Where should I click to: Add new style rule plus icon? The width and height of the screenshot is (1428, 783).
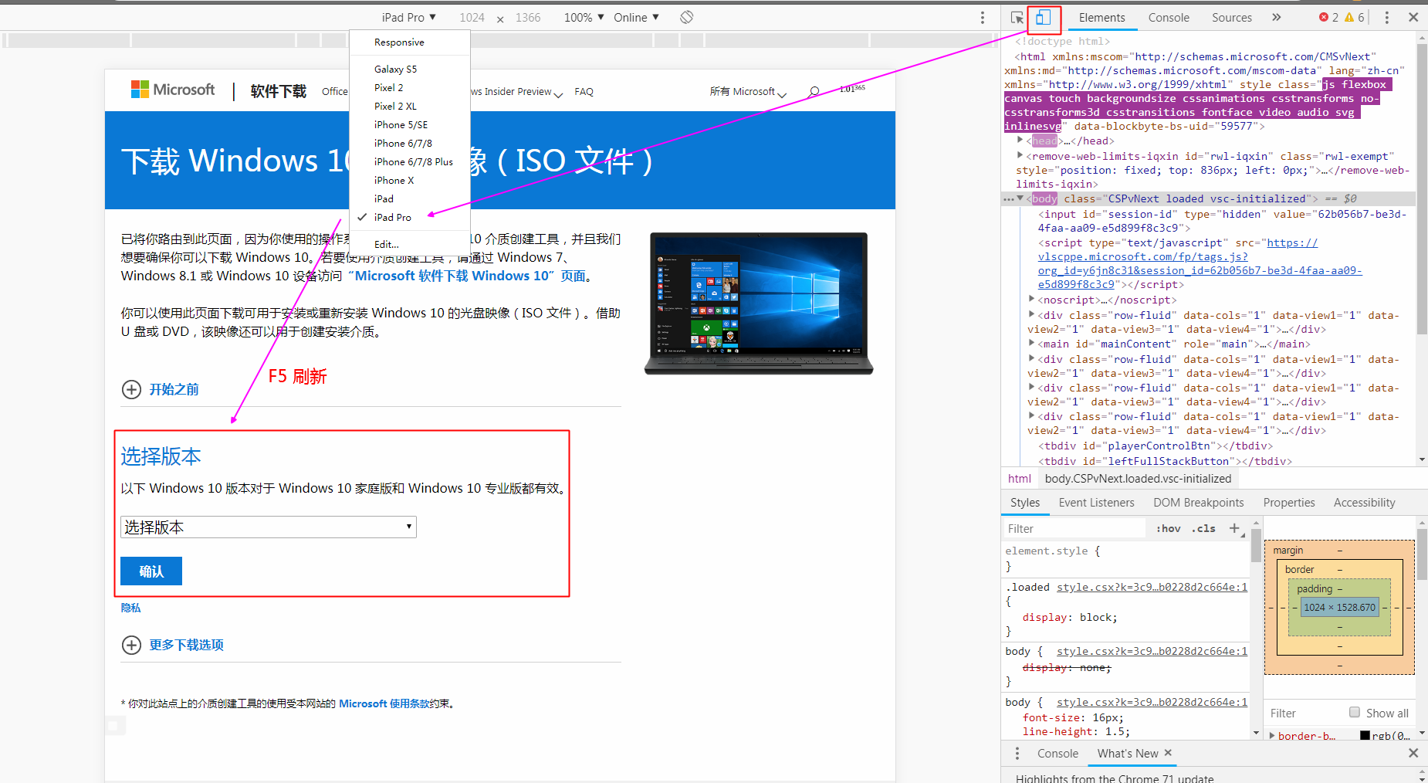click(1234, 528)
